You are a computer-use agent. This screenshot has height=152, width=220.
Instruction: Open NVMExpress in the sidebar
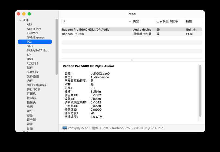click(36, 37)
